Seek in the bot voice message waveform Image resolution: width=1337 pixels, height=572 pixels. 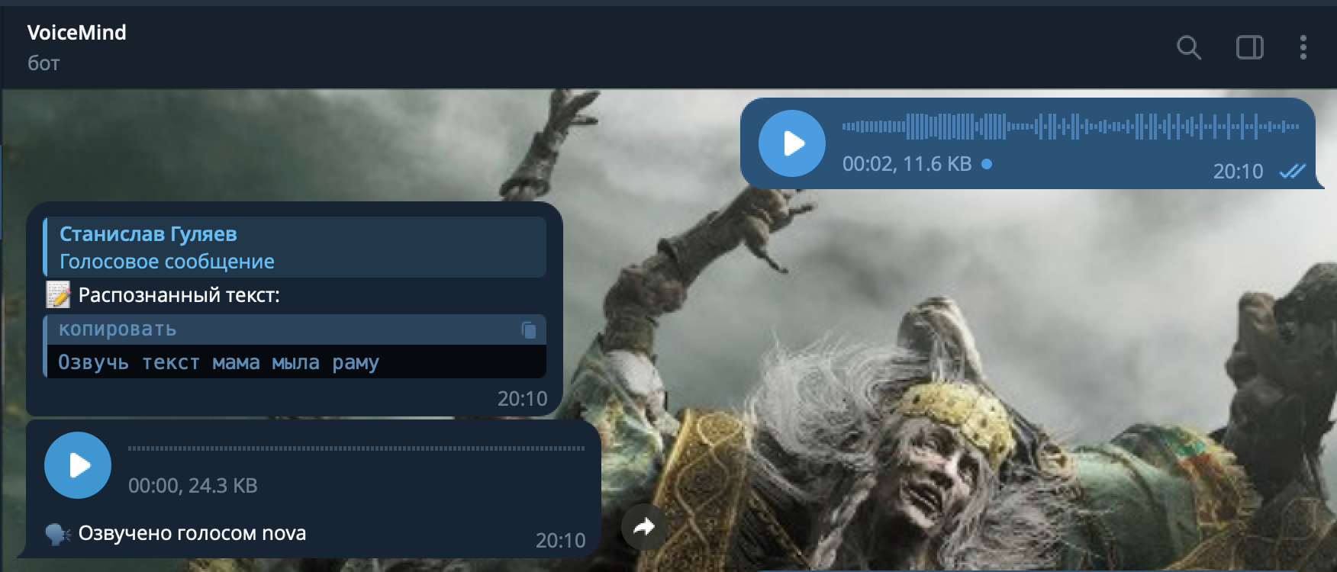click(x=356, y=448)
